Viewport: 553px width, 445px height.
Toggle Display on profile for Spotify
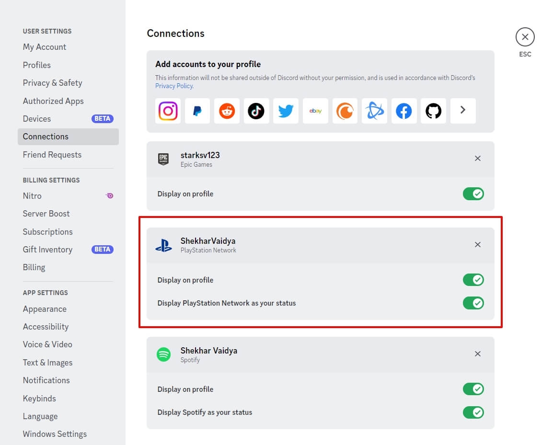[473, 389]
